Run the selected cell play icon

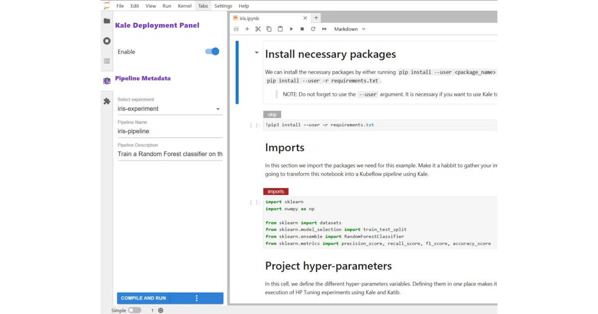click(292, 29)
